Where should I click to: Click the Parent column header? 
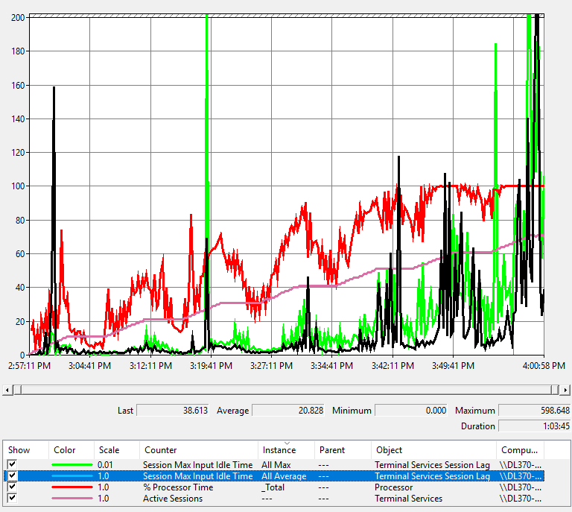click(332, 450)
